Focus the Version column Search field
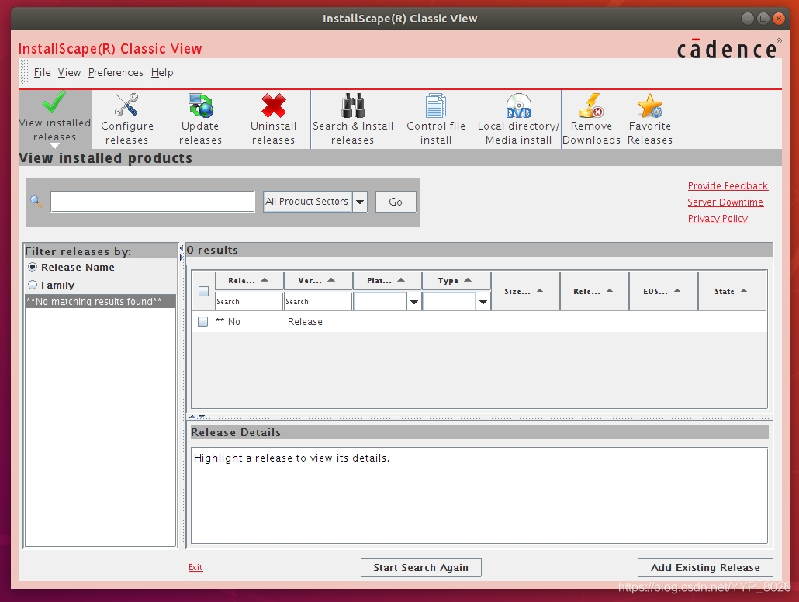799x602 pixels. [317, 301]
